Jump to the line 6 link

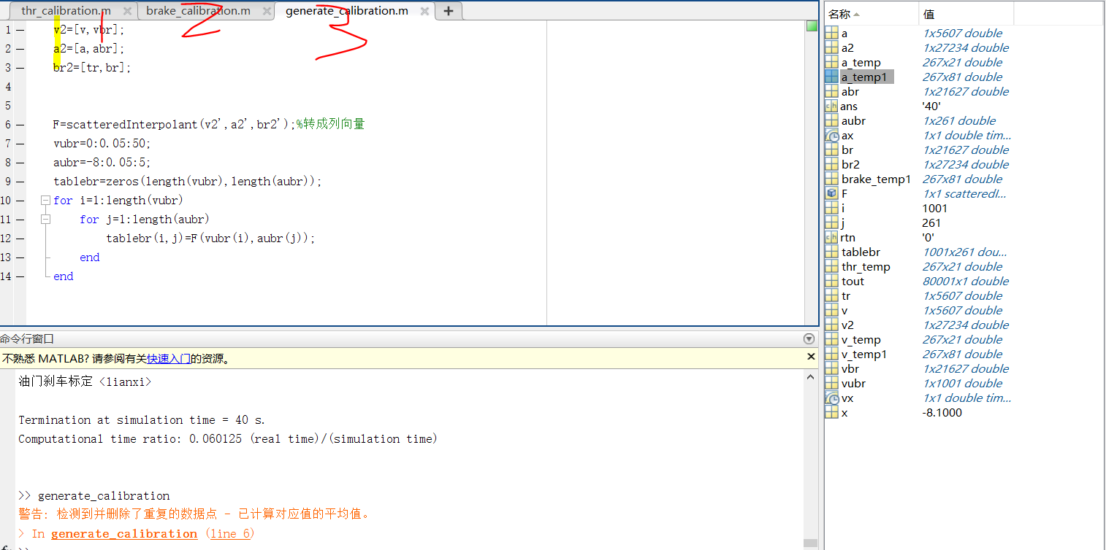click(x=229, y=534)
